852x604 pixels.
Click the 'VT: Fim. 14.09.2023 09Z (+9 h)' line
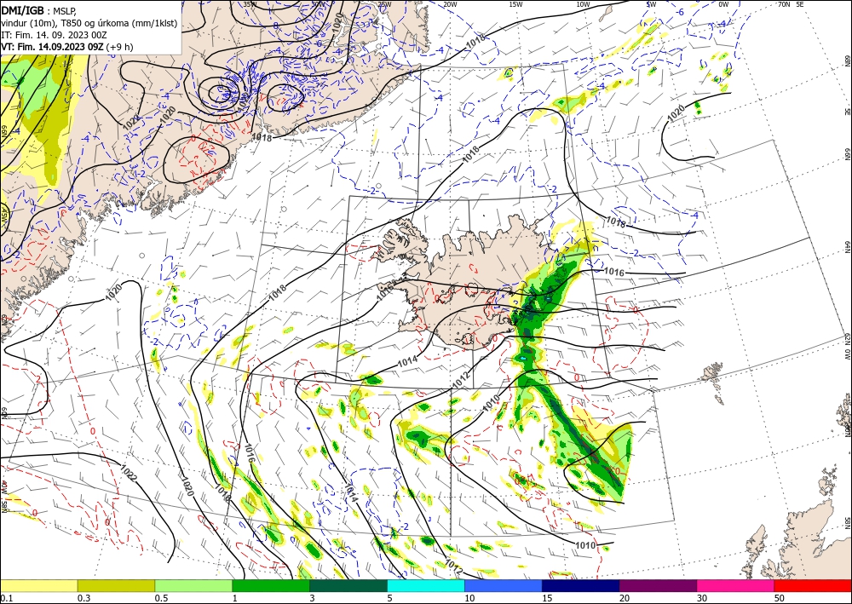coord(66,47)
